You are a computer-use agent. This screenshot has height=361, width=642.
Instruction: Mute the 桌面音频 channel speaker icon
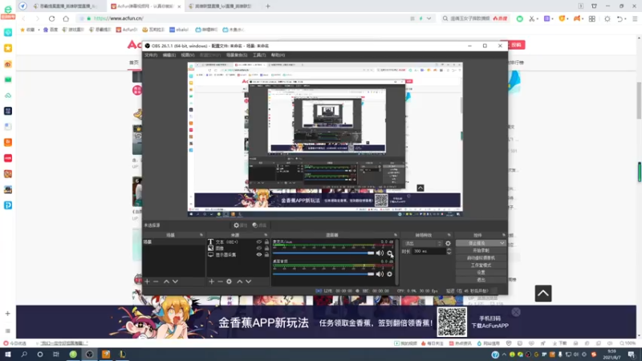(x=380, y=274)
